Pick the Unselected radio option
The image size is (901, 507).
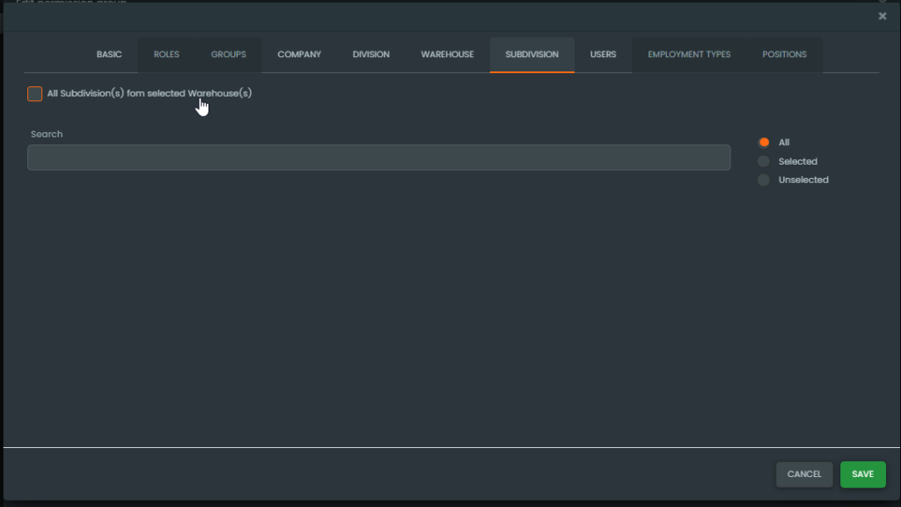(x=764, y=180)
